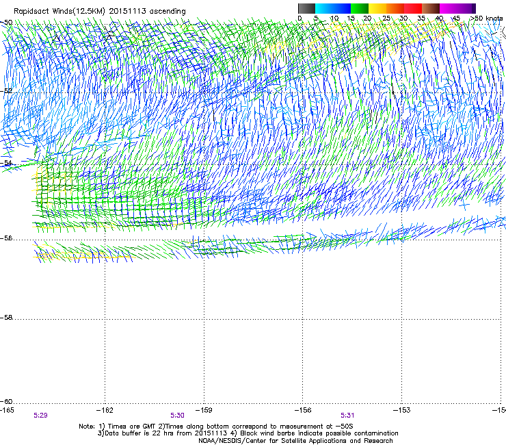Click the legend scale value '45'
506x445 pixels.
coord(456,18)
